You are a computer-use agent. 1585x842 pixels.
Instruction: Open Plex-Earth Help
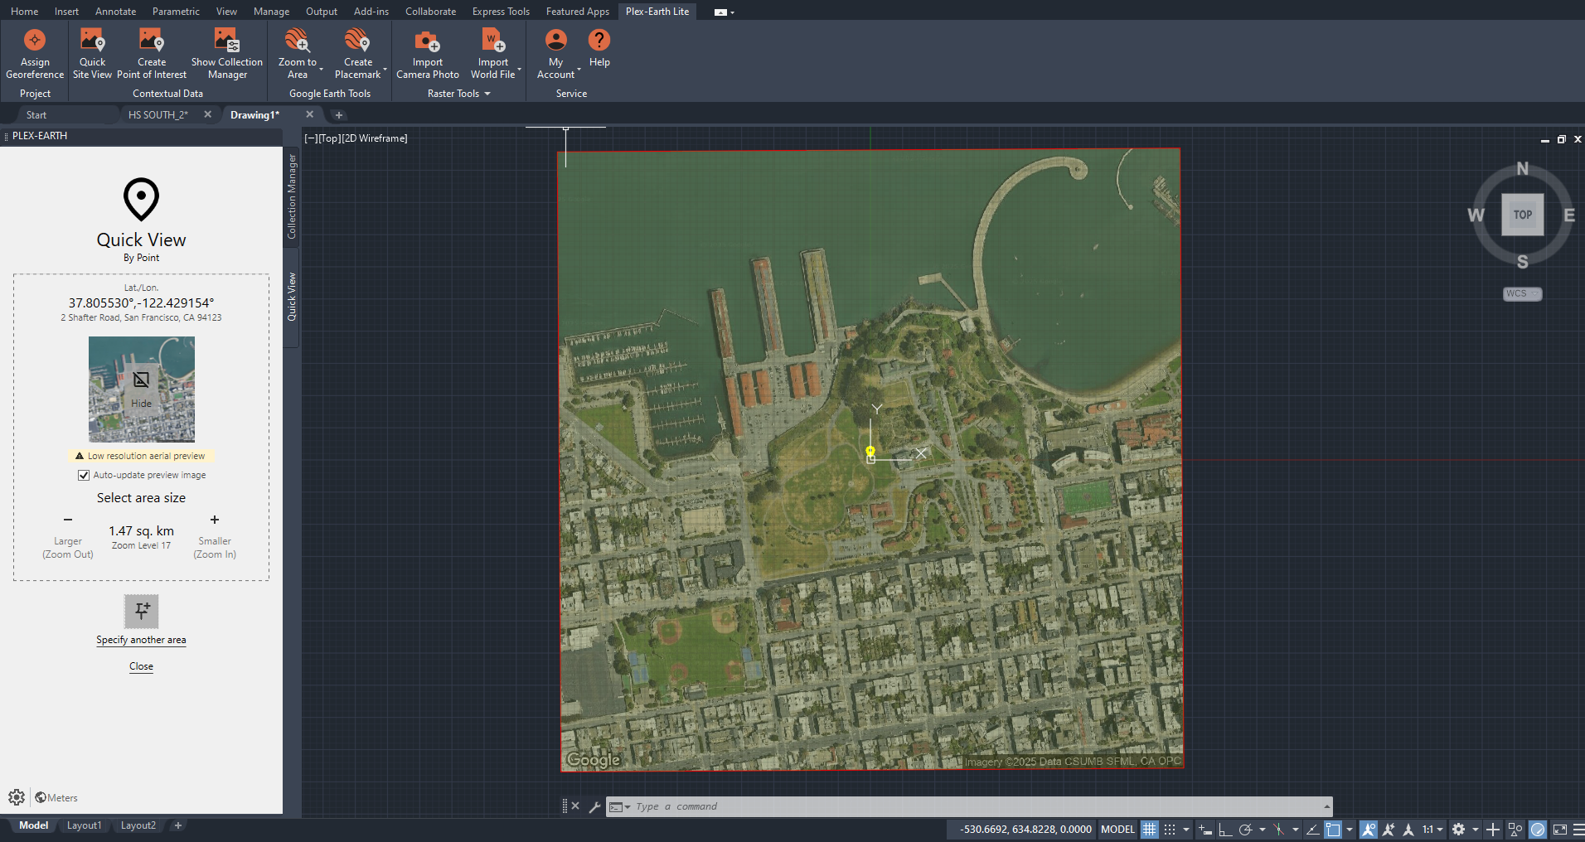599,48
